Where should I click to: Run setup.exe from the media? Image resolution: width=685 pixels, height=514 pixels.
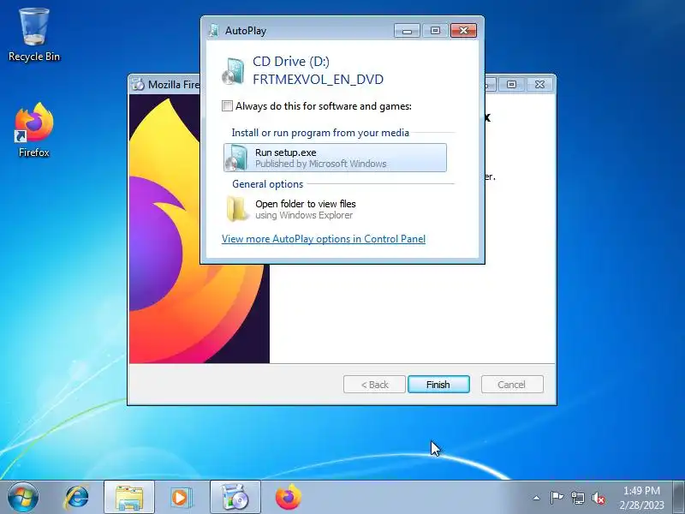335,158
